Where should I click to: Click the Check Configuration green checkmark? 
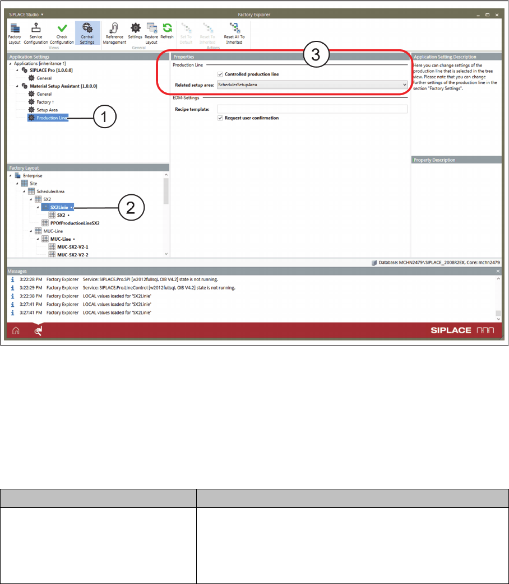(x=62, y=29)
